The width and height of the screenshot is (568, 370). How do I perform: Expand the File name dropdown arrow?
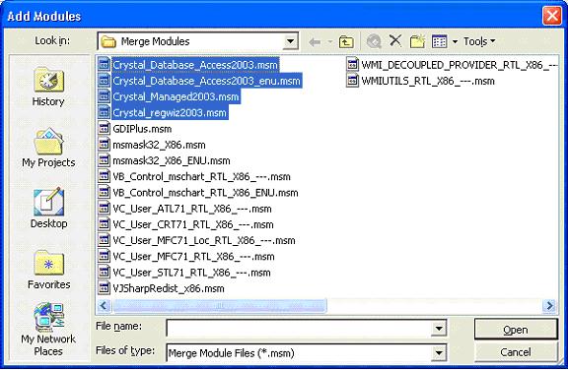pos(438,329)
